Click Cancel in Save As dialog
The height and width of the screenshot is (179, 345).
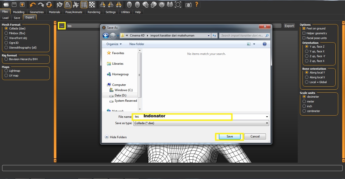click(x=255, y=136)
